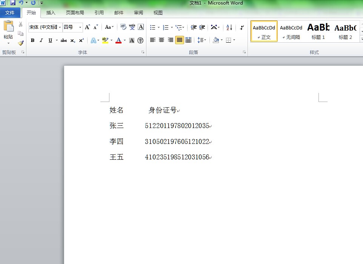Toggle Justify paragraph alignment
The image size is (363, 264).
coord(179,40)
